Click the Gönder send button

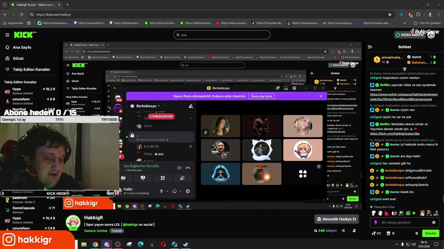pos(431,233)
